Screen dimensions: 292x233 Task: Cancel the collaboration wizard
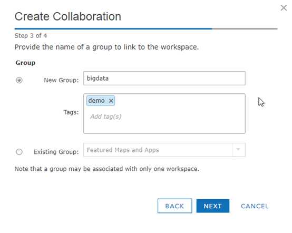point(255,206)
